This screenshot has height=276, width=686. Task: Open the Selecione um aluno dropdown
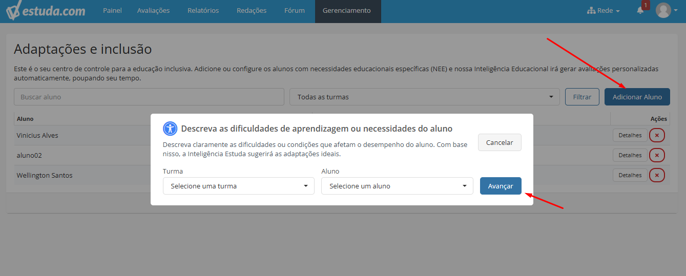pyautogui.click(x=397, y=186)
